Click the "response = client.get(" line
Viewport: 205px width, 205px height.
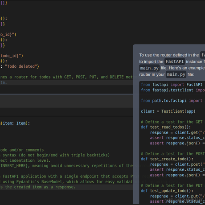pyautogui.click(x=177, y=132)
